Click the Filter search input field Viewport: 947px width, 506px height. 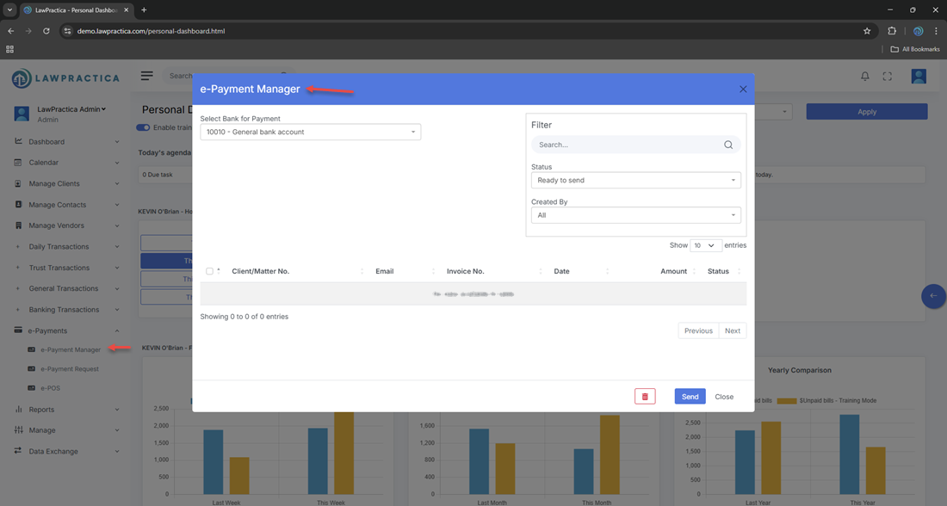(x=627, y=145)
